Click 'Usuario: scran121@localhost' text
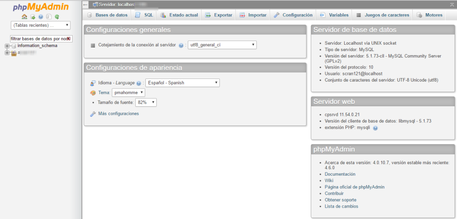This screenshot has height=219, width=457. 354,73
